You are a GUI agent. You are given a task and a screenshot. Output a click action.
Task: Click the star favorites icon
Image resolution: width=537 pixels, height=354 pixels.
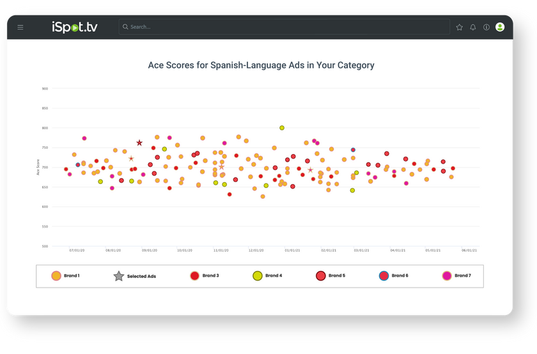459,27
